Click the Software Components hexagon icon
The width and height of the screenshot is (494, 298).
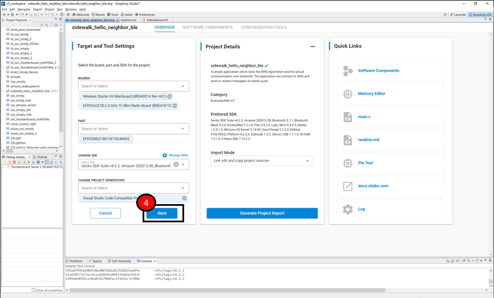[x=347, y=71]
